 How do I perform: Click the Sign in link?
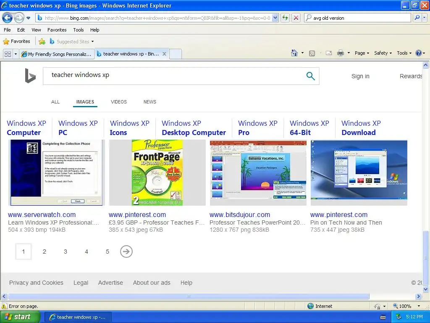click(360, 76)
